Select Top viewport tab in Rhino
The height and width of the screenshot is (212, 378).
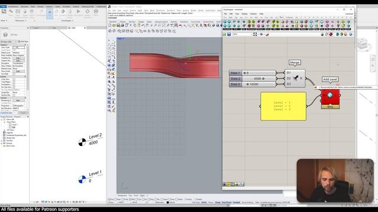(130, 196)
